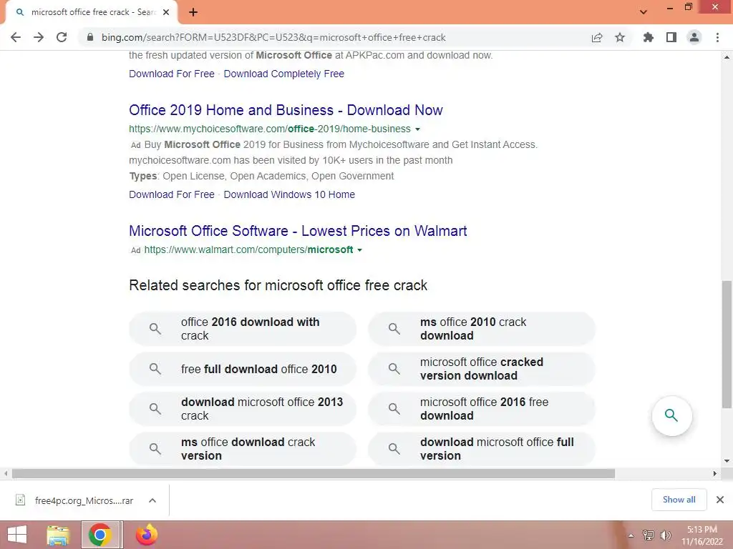The image size is (733, 549).
Task: Search microsoft office 2016 free download
Action: point(482,408)
